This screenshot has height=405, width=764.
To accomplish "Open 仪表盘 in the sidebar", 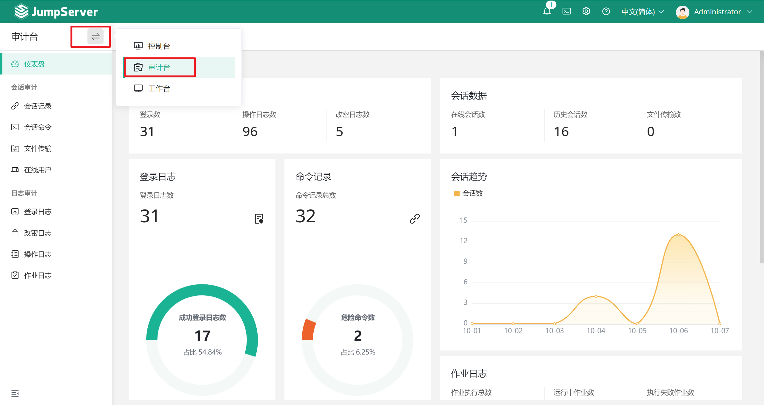I will tap(56, 64).
